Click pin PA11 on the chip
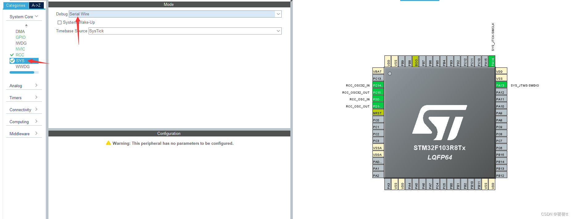 click(501, 99)
